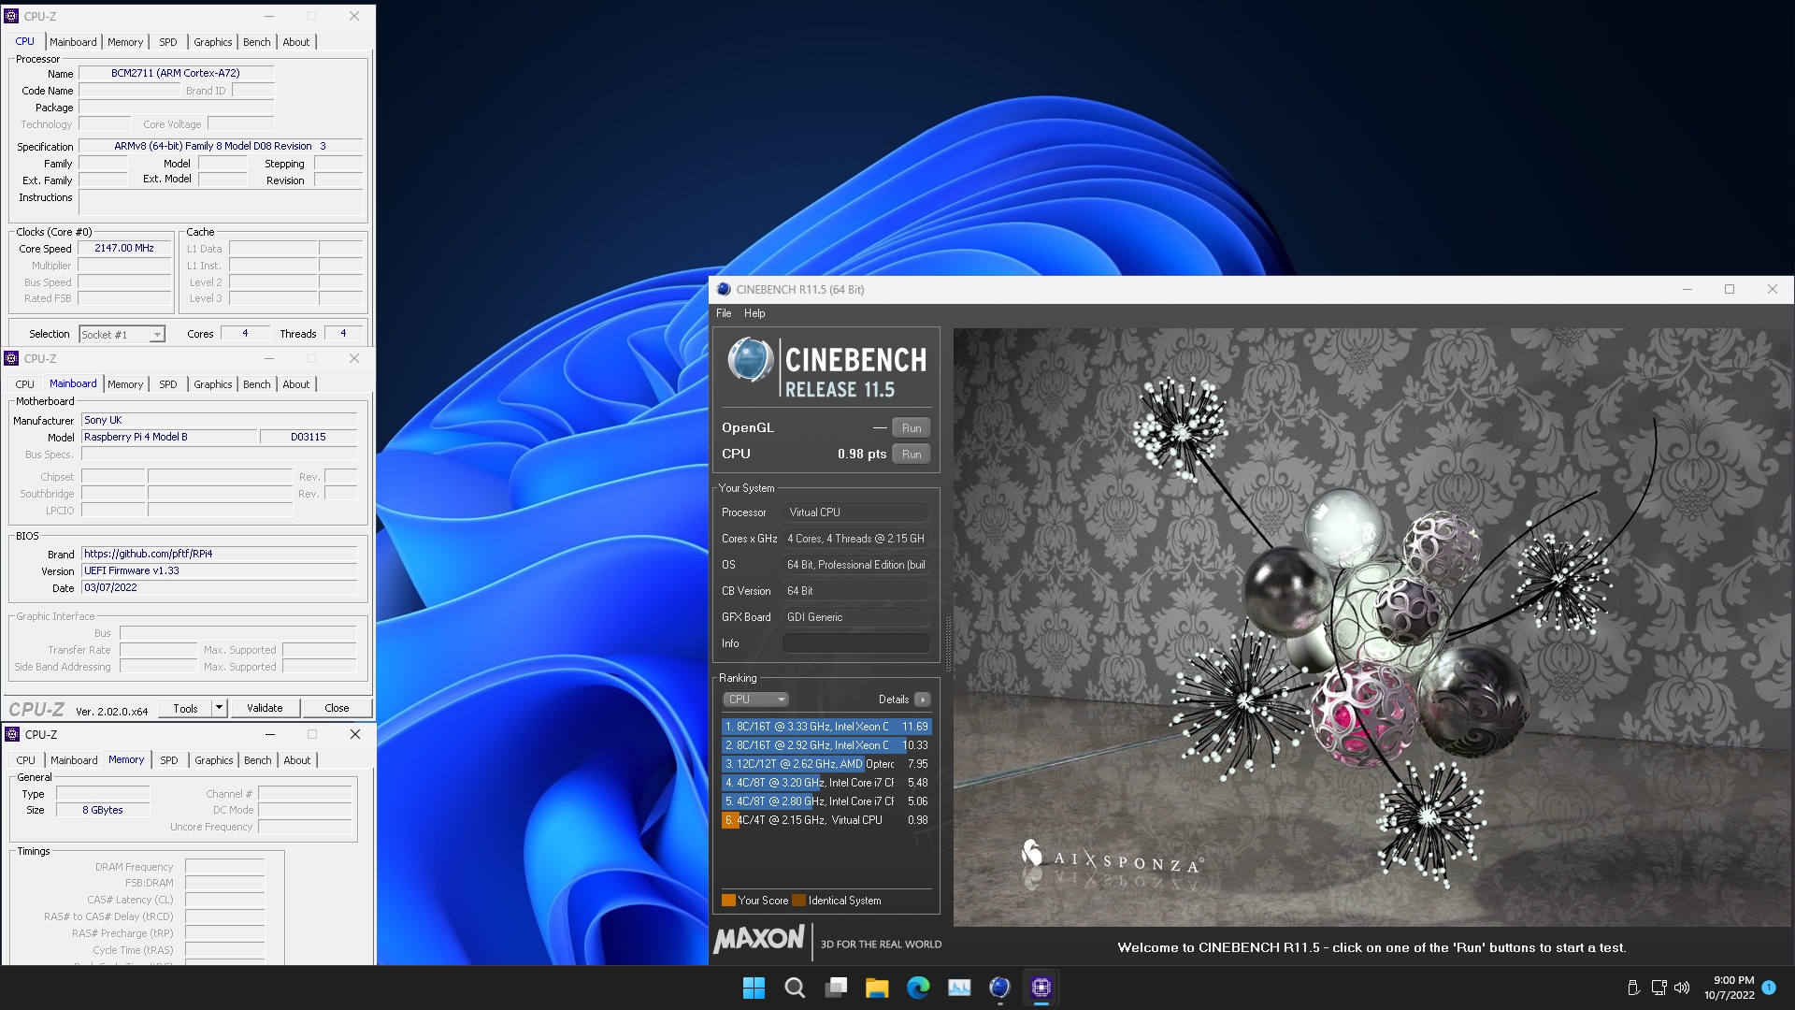Open the photo viewer taskbar app
The height and width of the screenshot is (1010, 1795).
[x=959, y=988]
